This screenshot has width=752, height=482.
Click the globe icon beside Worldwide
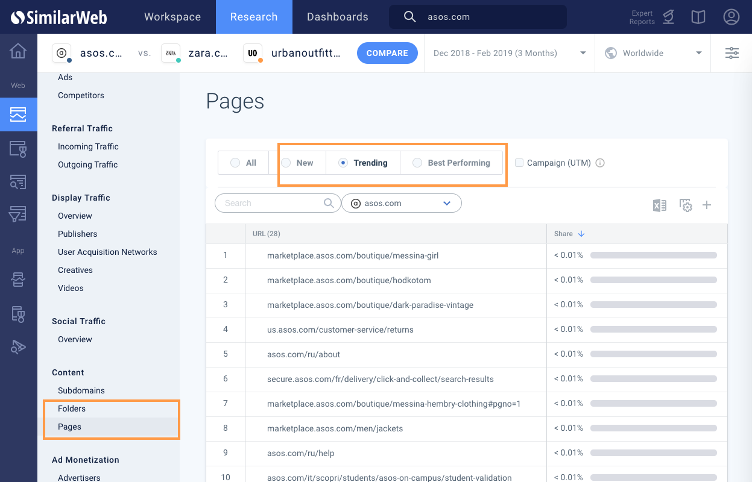coord(611,53)
